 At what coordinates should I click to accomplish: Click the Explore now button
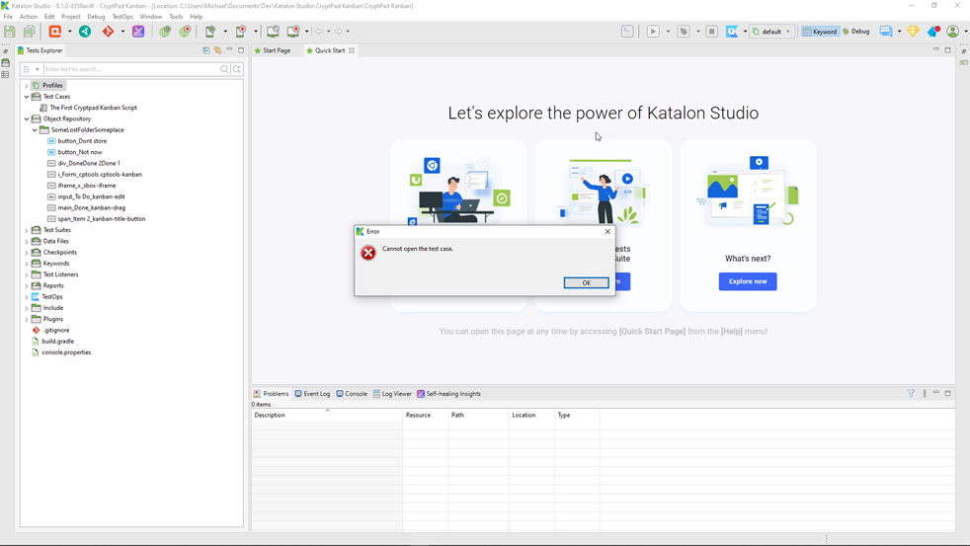[748, 281]
